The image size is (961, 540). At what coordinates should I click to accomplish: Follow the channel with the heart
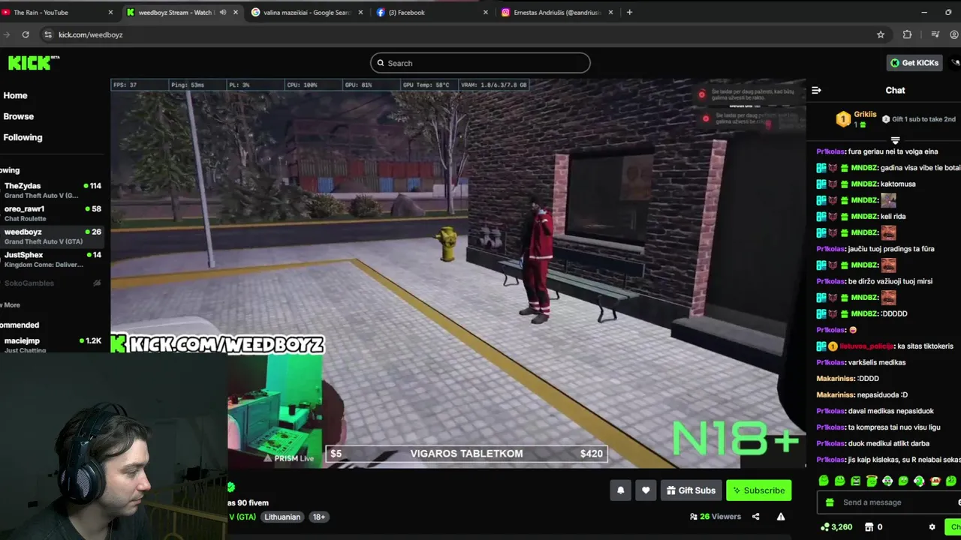[x=646, y=490]
